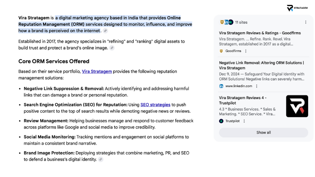Open the three-dot menu for the sources panel
This screenshot has width=315, height=177.
[306, 22]
